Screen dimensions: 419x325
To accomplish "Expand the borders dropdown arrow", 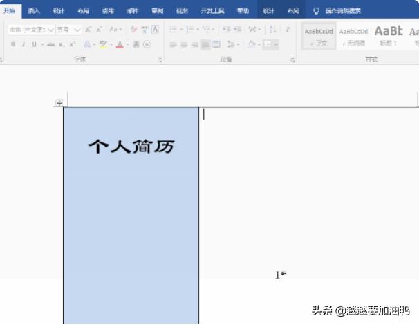I will tap(275, 44).
